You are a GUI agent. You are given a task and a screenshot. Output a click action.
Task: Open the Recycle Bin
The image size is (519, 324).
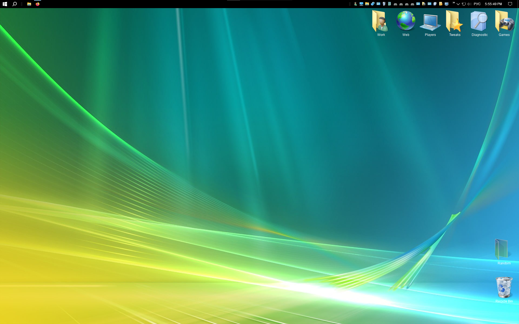tap(504, 288)
